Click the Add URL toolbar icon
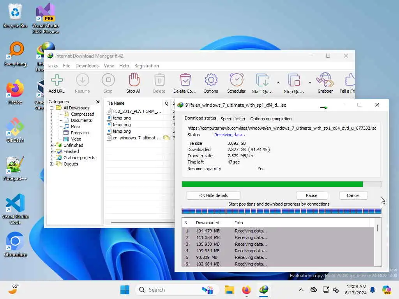The width and height of the screenshot is (399, 299). pos(56,83)
